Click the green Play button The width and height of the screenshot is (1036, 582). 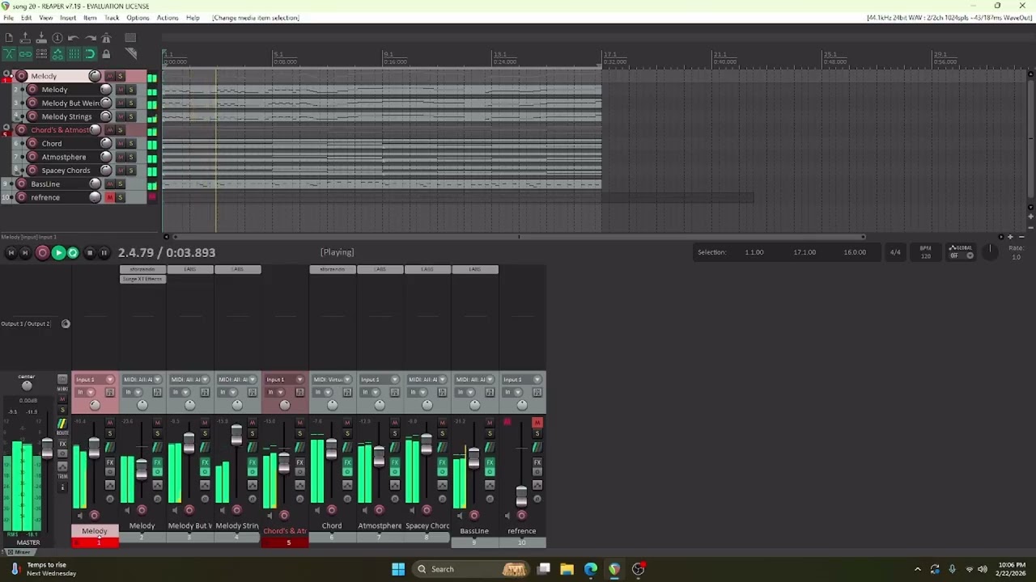point(57,253)
